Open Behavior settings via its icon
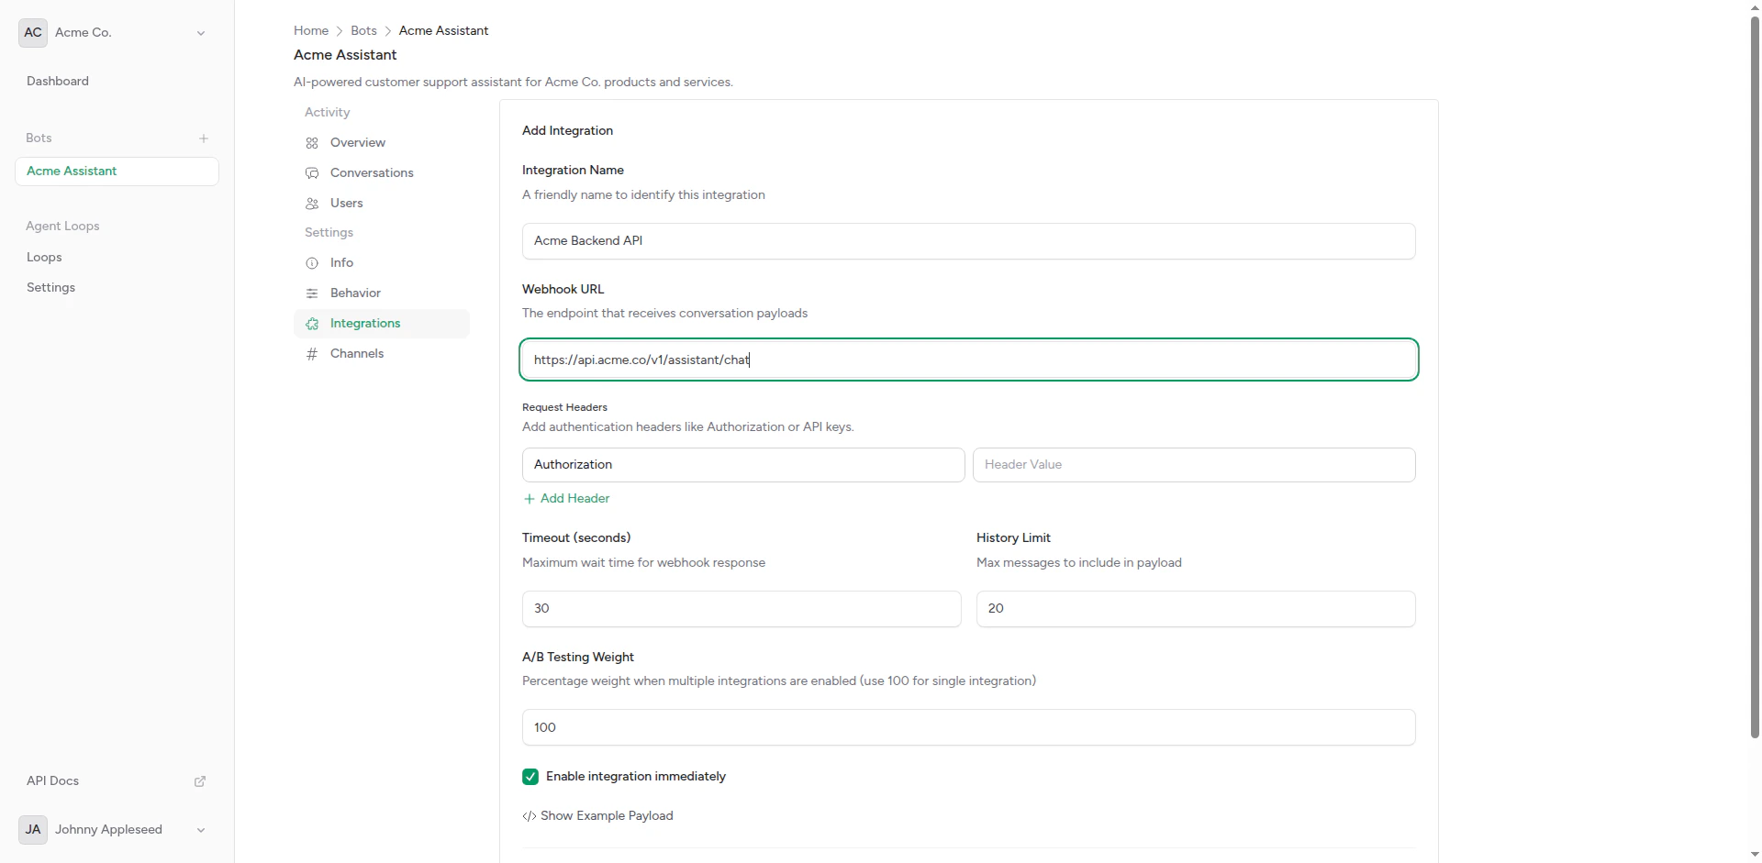 [312, 293]
